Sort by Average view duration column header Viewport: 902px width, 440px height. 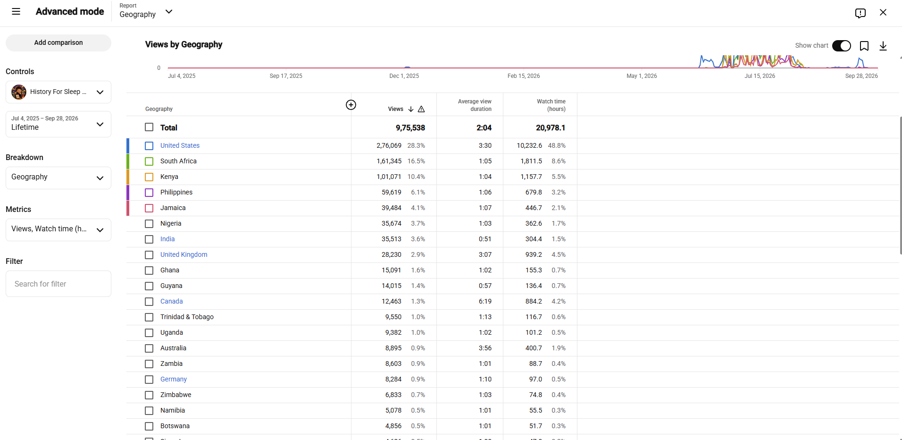pyautogui.click(x=475, y=105)
